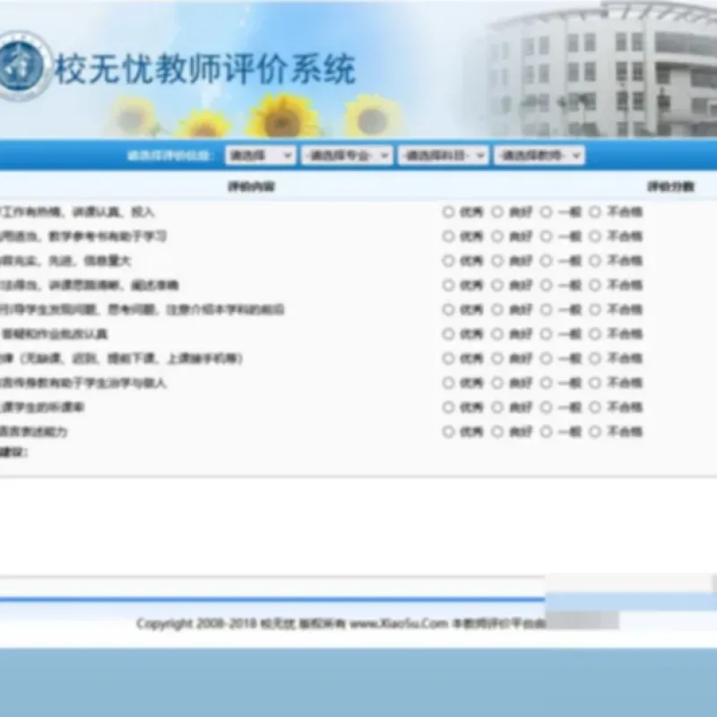Select 优秀 for 信息量大 row
This screenshot has height=717, width=717.
coord(448,261)
